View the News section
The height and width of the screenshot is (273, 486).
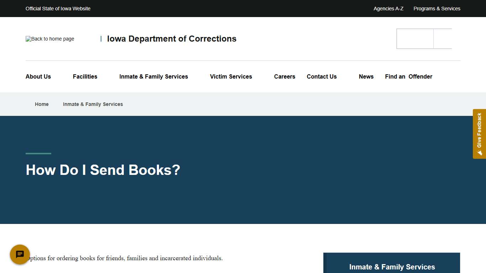(366, 76)
